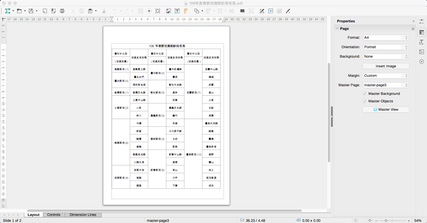The width and height of the screenshot is (427, 223).
Task: Switch to the Controls layer tab
Action: pos(53,214)
